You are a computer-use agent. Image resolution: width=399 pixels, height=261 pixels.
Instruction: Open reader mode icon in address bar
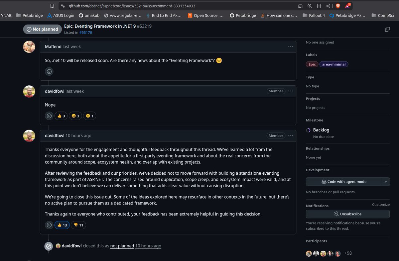coord(319,6)
